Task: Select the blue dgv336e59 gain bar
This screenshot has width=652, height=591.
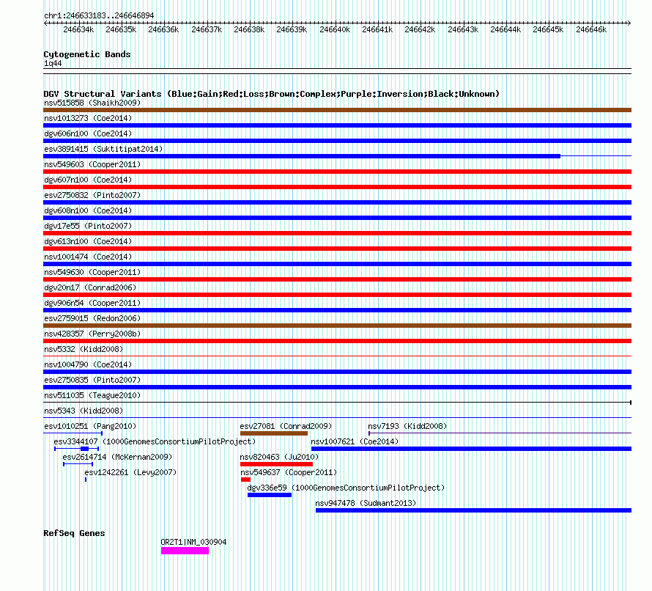Action: tap(270, 495)
